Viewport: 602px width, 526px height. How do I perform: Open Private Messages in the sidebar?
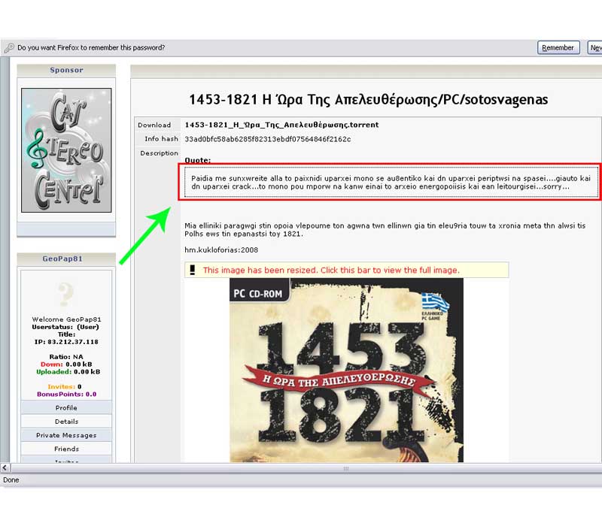(66, 435)
